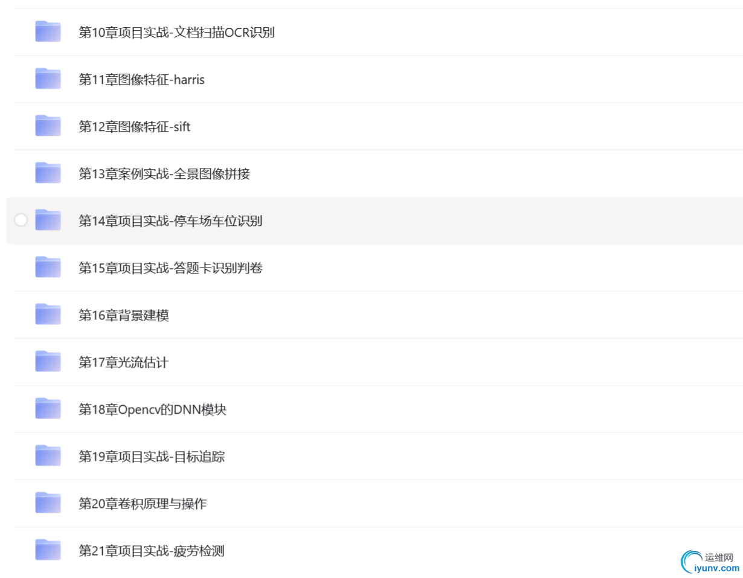This screenshot has width=743, height=578.
Task: Click folder icon beside 第17章光流估计
Action: pyautogui.click(x=48, y=361)
